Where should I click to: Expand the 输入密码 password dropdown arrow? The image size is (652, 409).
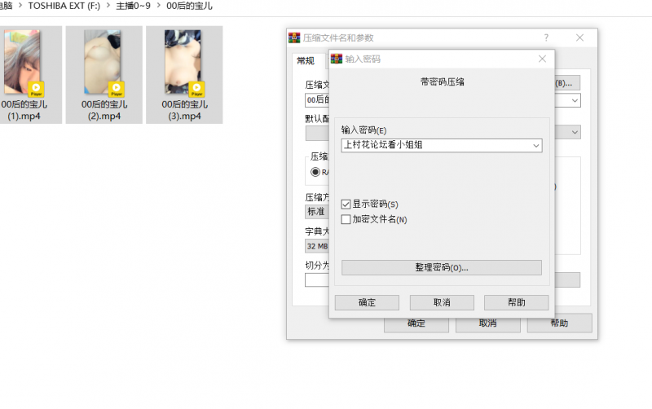pyautogui.click(x=535, y=145)
